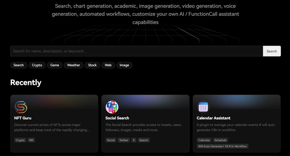Screen dimensions: 290x156
Task: Choose the Game category filter
Action: pos(55,65)
